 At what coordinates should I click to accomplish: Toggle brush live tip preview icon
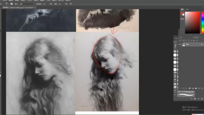[191, 99]
